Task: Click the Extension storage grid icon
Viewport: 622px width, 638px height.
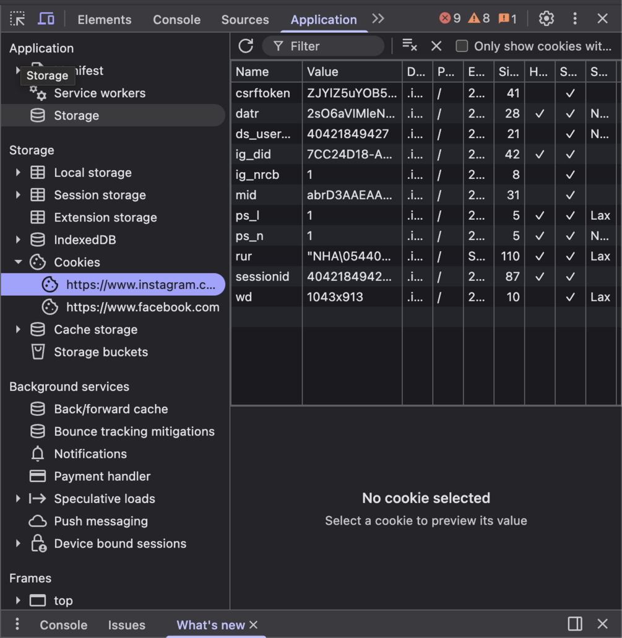Action: [38, 217]
